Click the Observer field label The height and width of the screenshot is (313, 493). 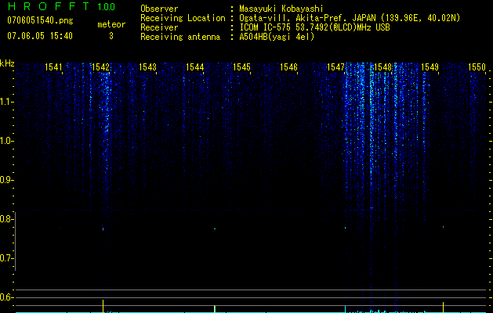[x=159, y=9]
